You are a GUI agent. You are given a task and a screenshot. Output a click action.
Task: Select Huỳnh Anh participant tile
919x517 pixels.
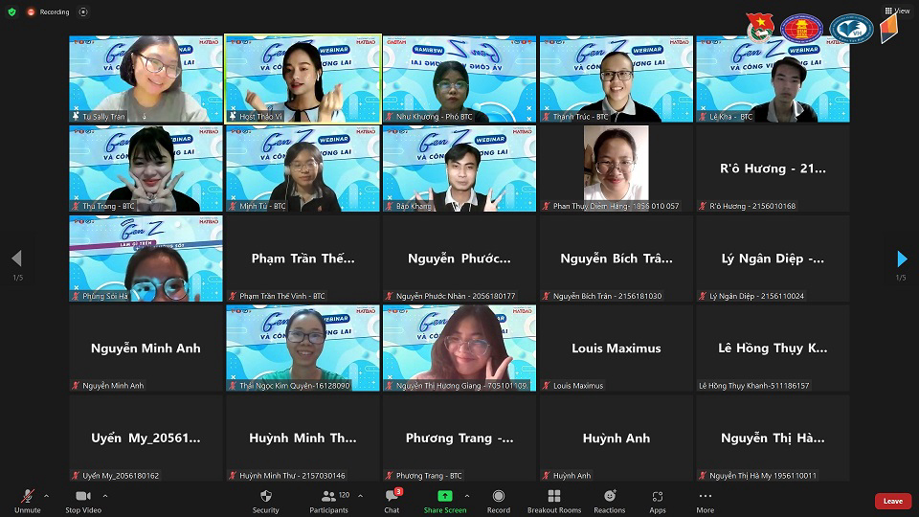click(616, 438)
